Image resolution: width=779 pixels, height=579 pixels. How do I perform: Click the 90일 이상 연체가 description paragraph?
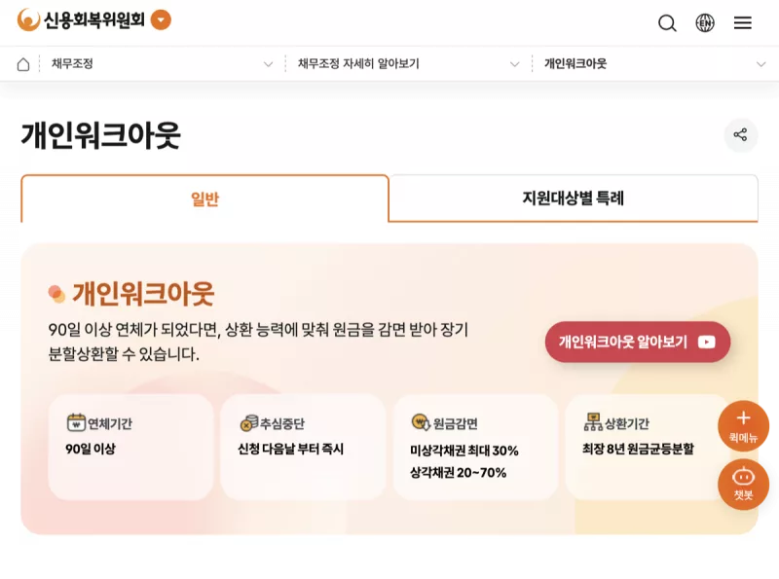[x=258, y=342]
